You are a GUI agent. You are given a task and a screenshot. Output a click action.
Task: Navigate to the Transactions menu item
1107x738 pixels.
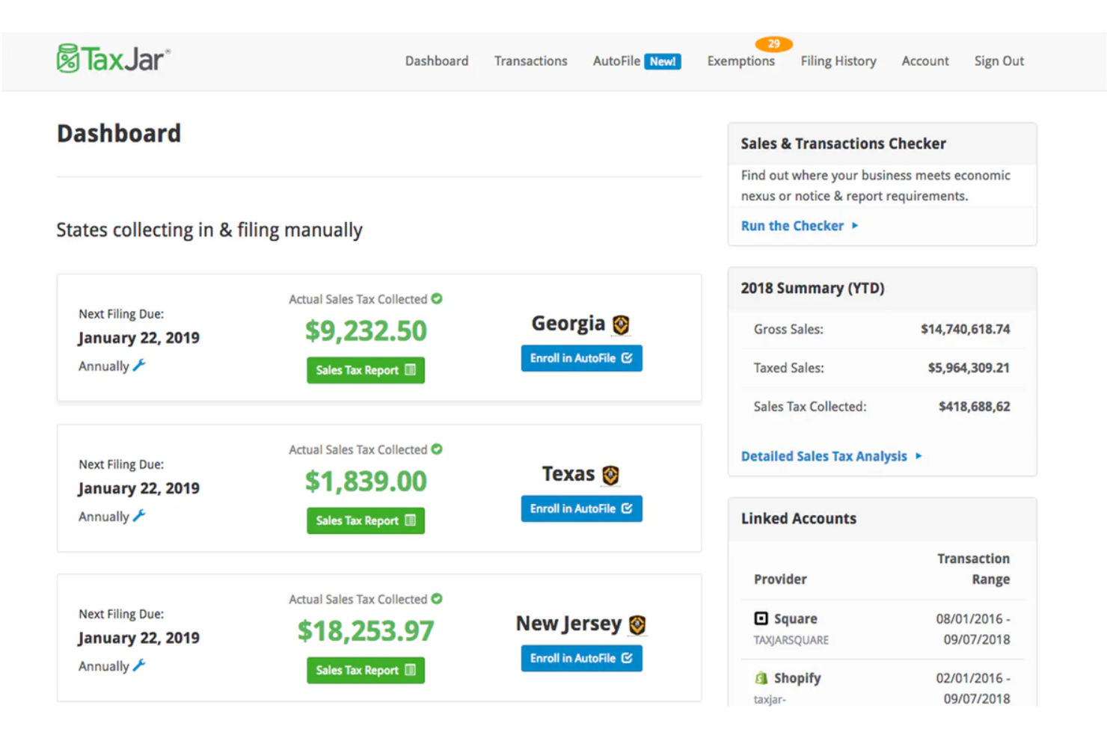point(530,61)
